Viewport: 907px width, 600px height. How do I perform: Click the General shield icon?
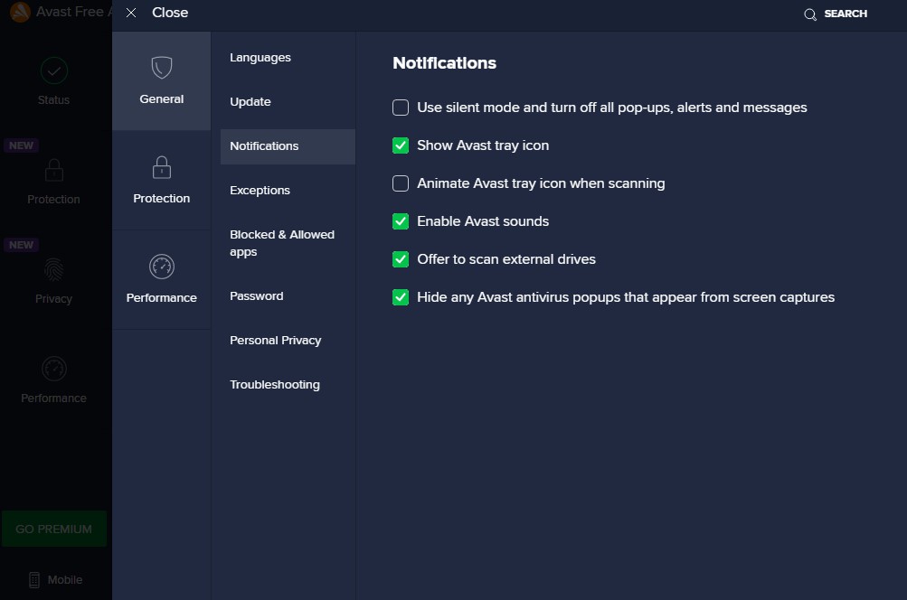162,68
